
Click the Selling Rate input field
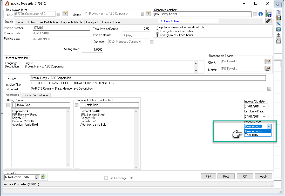(92, 50)
